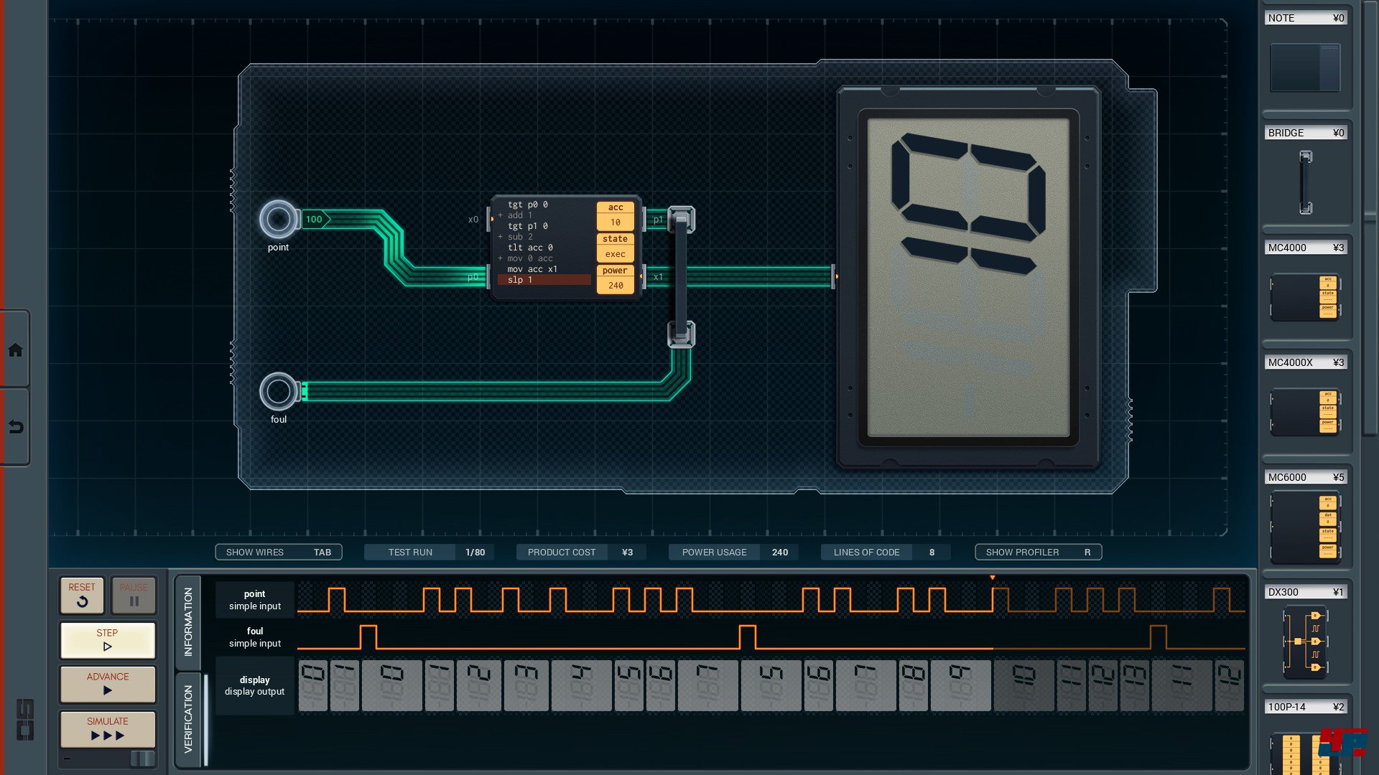
Task: Start Simulate fast-forward mode
Action: point(108,728)
